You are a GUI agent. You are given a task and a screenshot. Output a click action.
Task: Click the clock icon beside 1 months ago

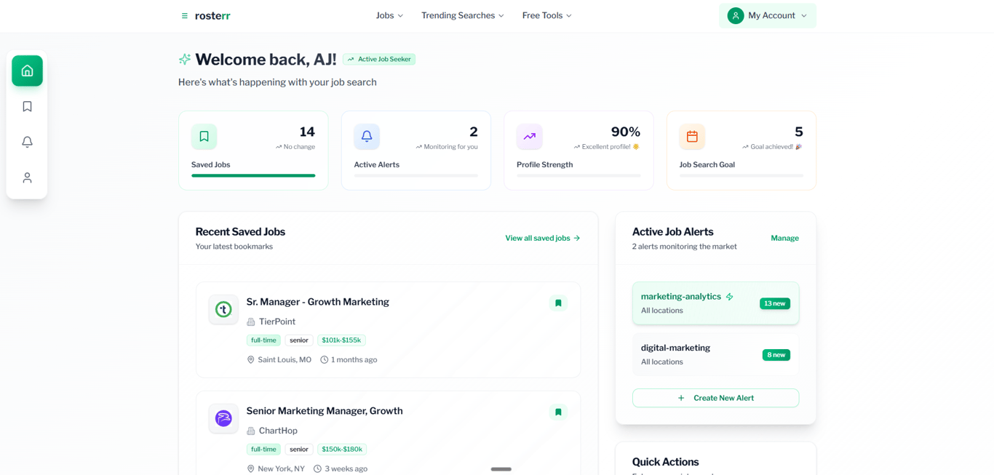325,360
